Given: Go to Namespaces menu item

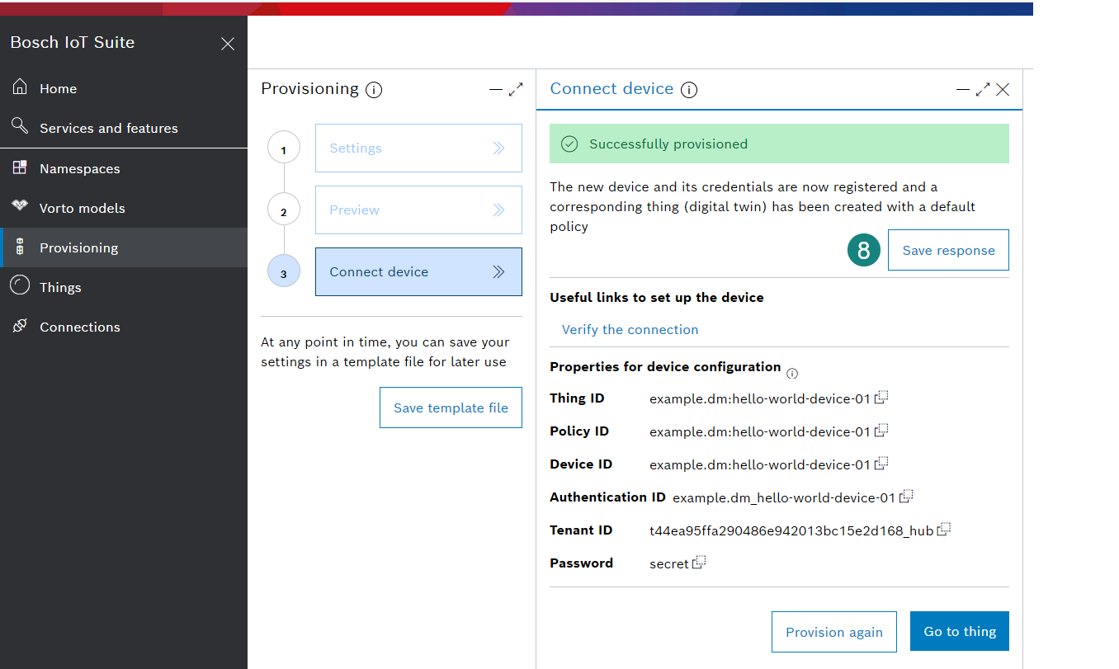Looking at the screenshot, I should pyautogui.click(x=124, y=168).
